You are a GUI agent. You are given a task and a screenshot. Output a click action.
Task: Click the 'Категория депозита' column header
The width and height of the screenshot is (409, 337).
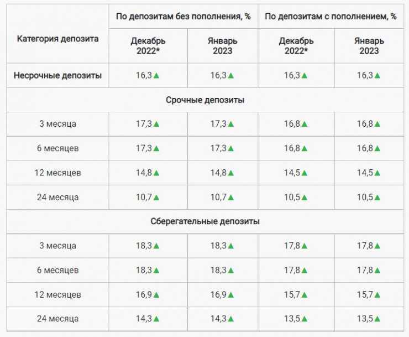pyautogui.click(x=58, y=39)
